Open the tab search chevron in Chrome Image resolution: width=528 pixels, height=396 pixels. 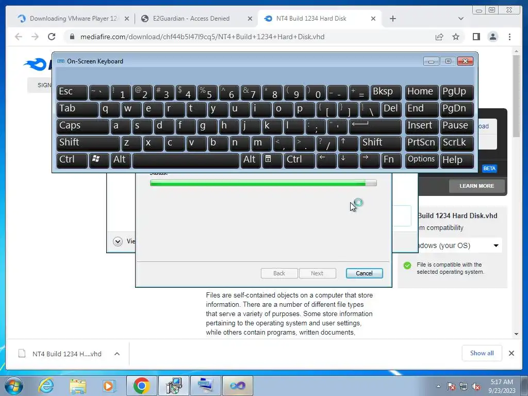pos(461,19)
